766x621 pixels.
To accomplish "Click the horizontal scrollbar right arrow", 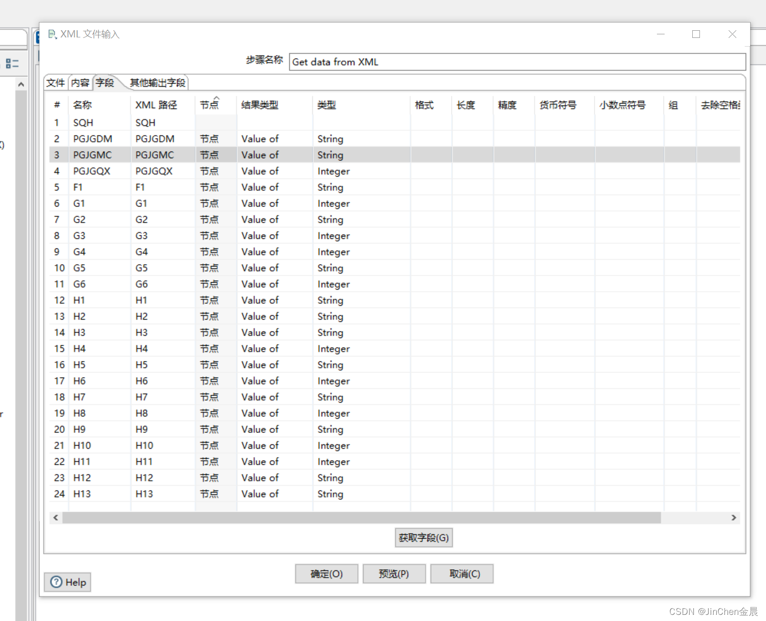I will pyautogui.click(x=734, y=517).
